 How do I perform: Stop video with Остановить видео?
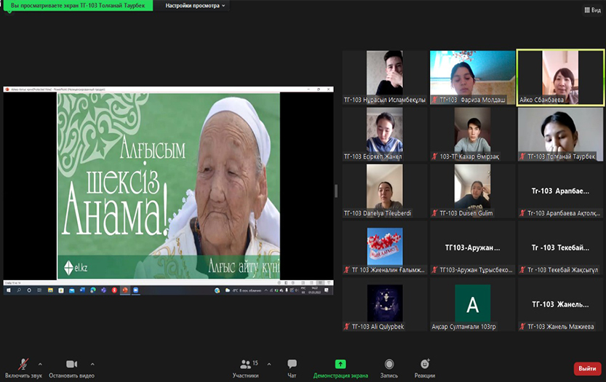[71, 365]
